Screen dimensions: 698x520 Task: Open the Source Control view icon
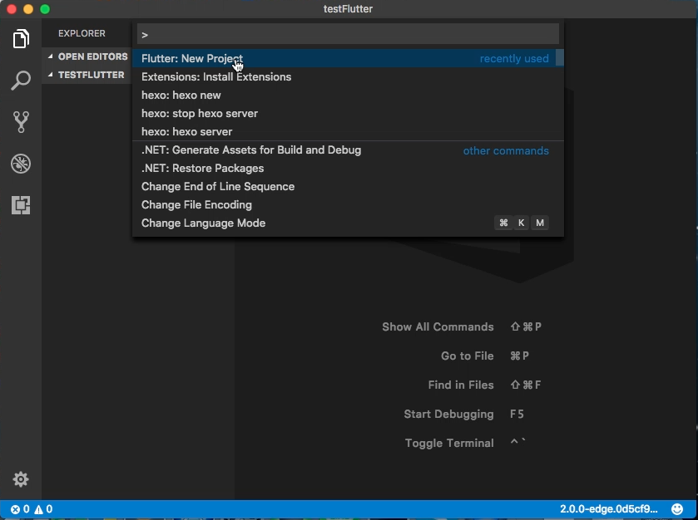coord(21,122)
